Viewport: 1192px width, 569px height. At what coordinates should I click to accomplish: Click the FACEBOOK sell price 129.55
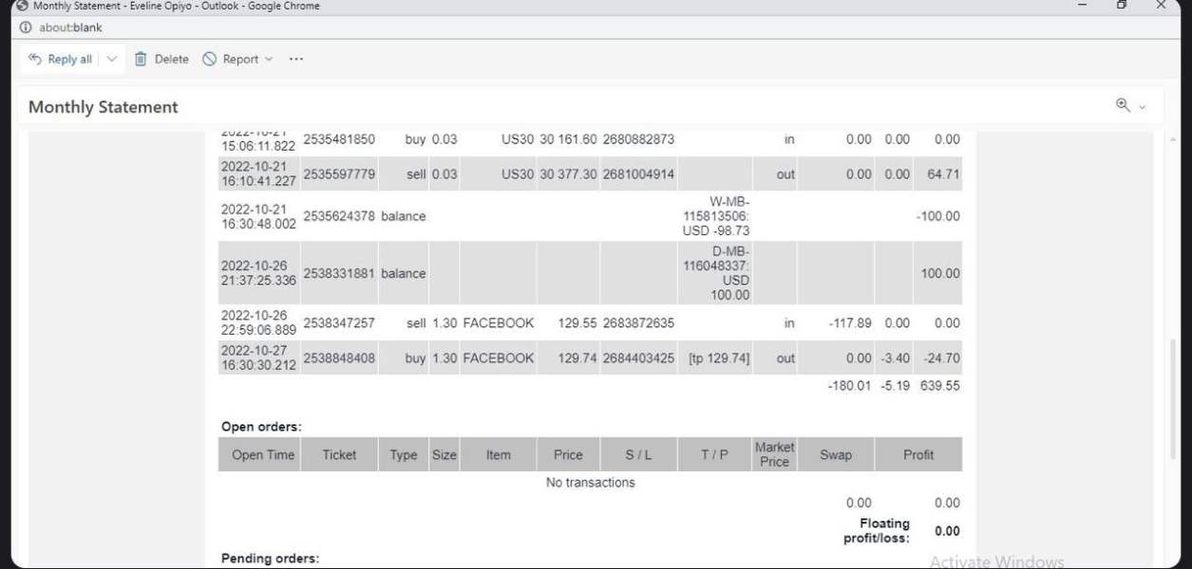click(577, 323)
